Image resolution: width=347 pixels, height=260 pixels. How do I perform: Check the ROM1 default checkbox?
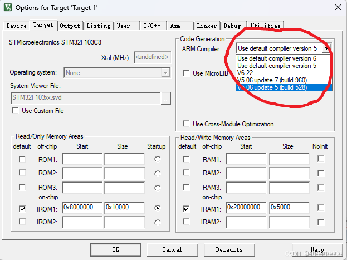coord(22,159)
